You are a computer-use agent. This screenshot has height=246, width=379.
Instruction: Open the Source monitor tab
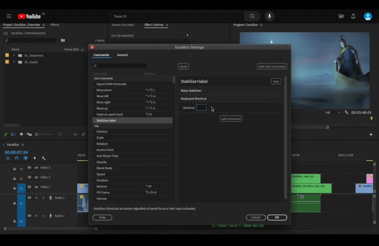[123, 25]
